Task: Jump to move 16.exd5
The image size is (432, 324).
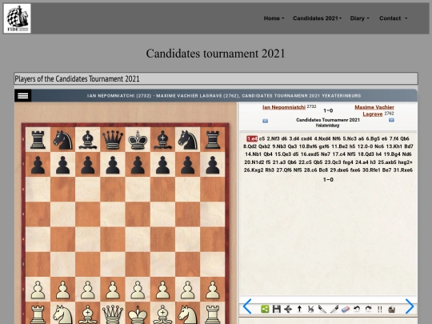Action: click(x=310, y=154)
